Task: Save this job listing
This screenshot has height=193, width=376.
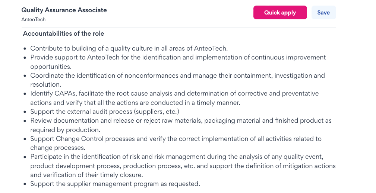Action: 323,12
